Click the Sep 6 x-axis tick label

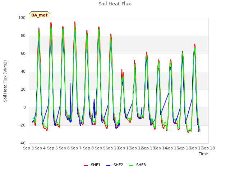(64, 148)
